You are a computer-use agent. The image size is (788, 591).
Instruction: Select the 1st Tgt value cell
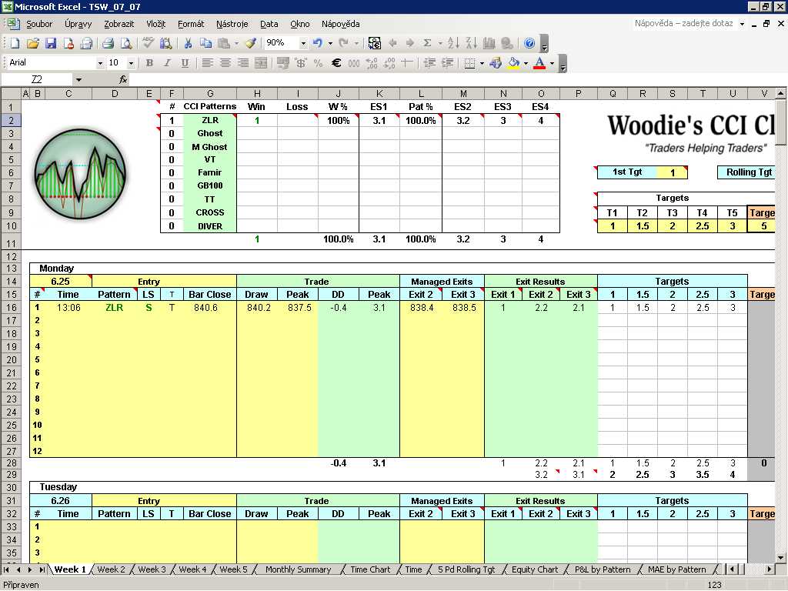[x=673, y=172]
